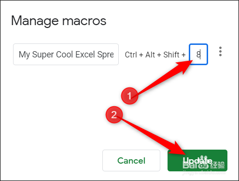Screen dimensions: 239x181
Task: Click the Update button
Action: click(x=197, y=160)
